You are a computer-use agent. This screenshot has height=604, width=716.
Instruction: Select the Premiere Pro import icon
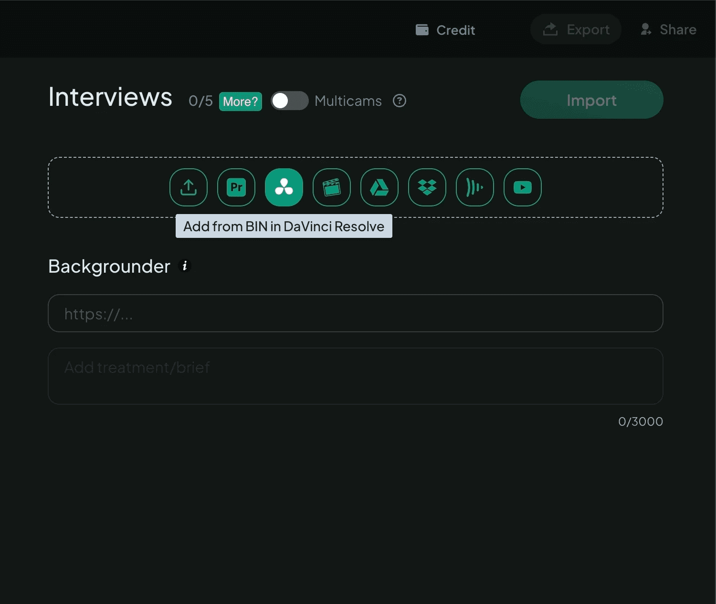tap(236, 187)
